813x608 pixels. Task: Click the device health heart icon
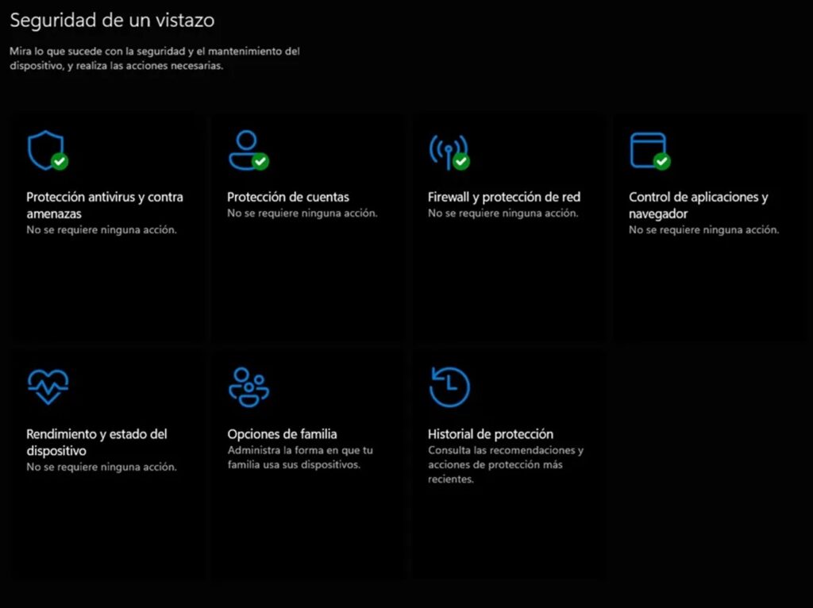(48, 387)
